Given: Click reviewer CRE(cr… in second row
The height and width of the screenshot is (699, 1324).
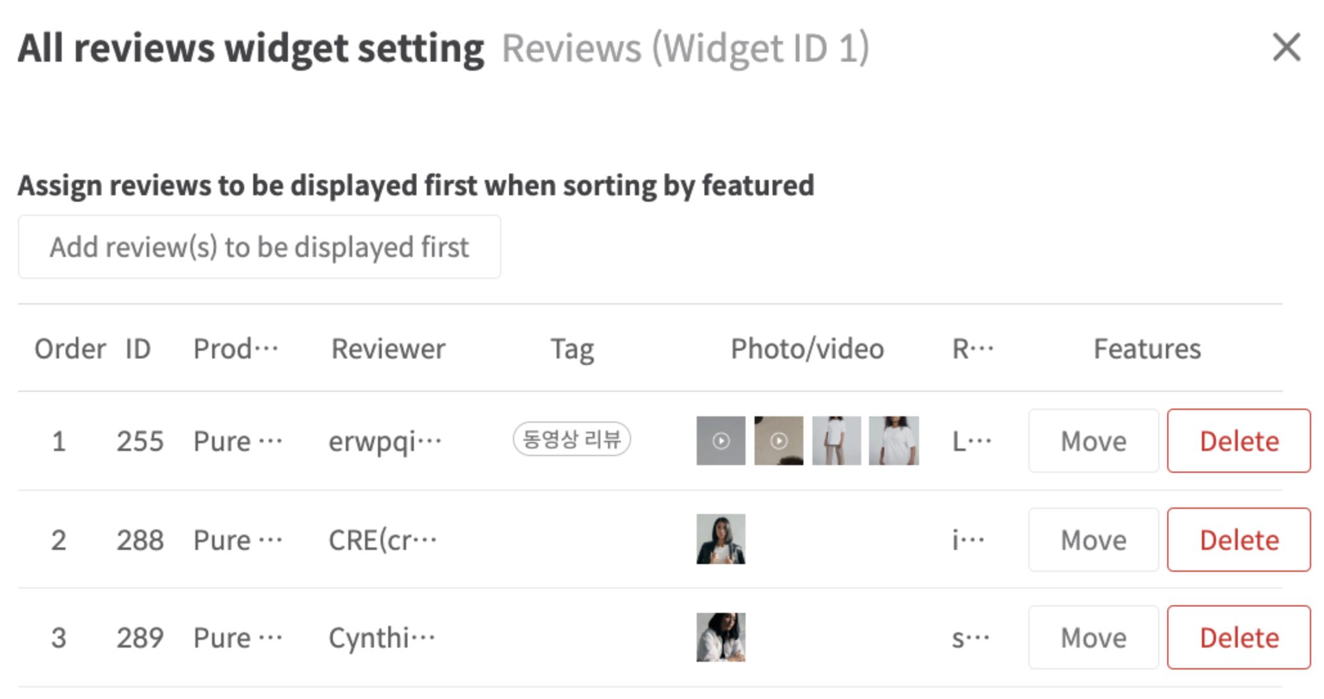Looking at the screenshot, I should pyautogui.click(x=382, y=540).
